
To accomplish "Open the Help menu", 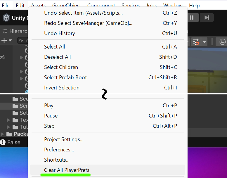I will pyautogui.click(x=194, y=6).
